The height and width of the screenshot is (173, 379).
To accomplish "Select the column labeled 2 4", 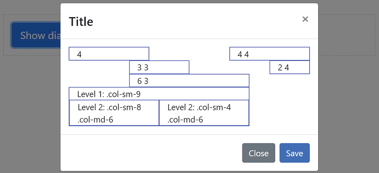I will pyautogui.click(x=290, y=67).
